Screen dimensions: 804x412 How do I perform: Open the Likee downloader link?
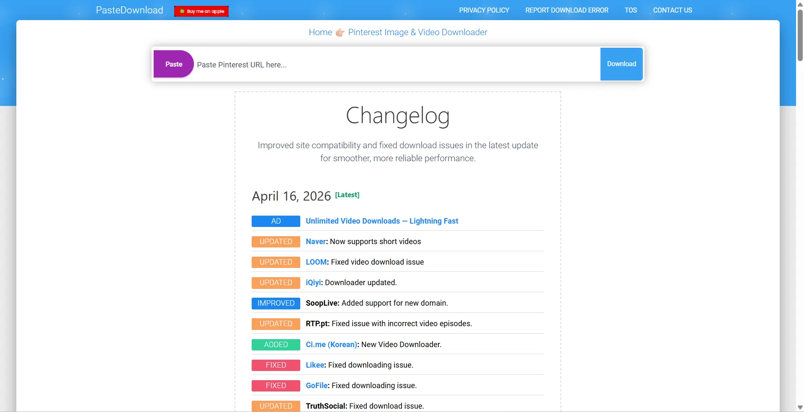click(315, 365)
